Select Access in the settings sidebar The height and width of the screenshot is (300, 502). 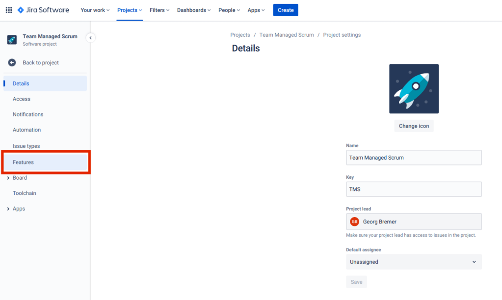[x=45, y=99]
